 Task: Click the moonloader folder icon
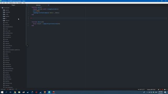tap(3, 8)
